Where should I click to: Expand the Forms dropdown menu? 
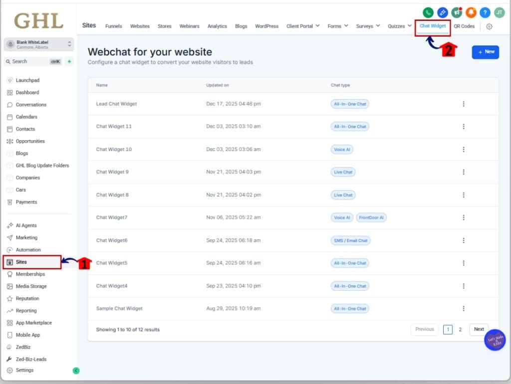[x=338, y=26]
